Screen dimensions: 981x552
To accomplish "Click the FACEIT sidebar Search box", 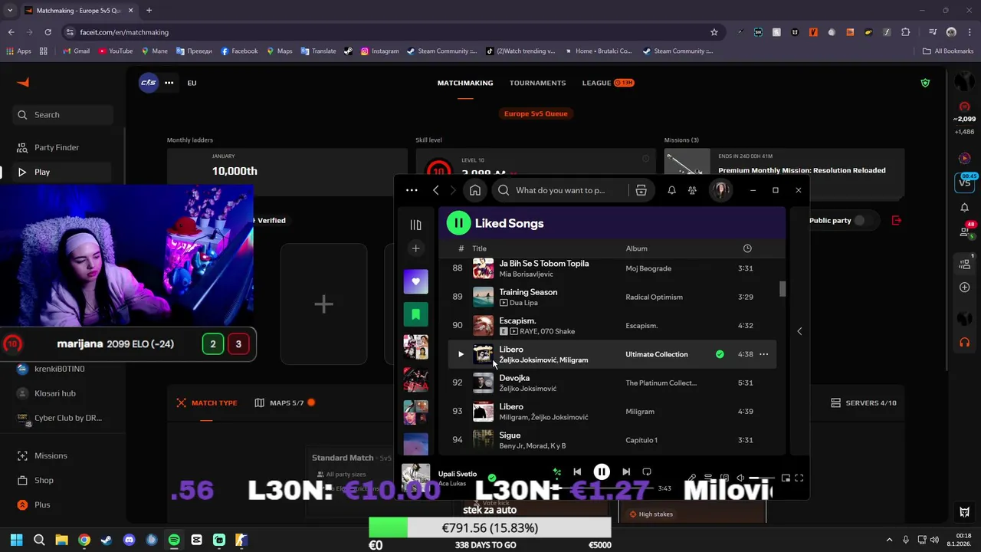I will point(63,115).
